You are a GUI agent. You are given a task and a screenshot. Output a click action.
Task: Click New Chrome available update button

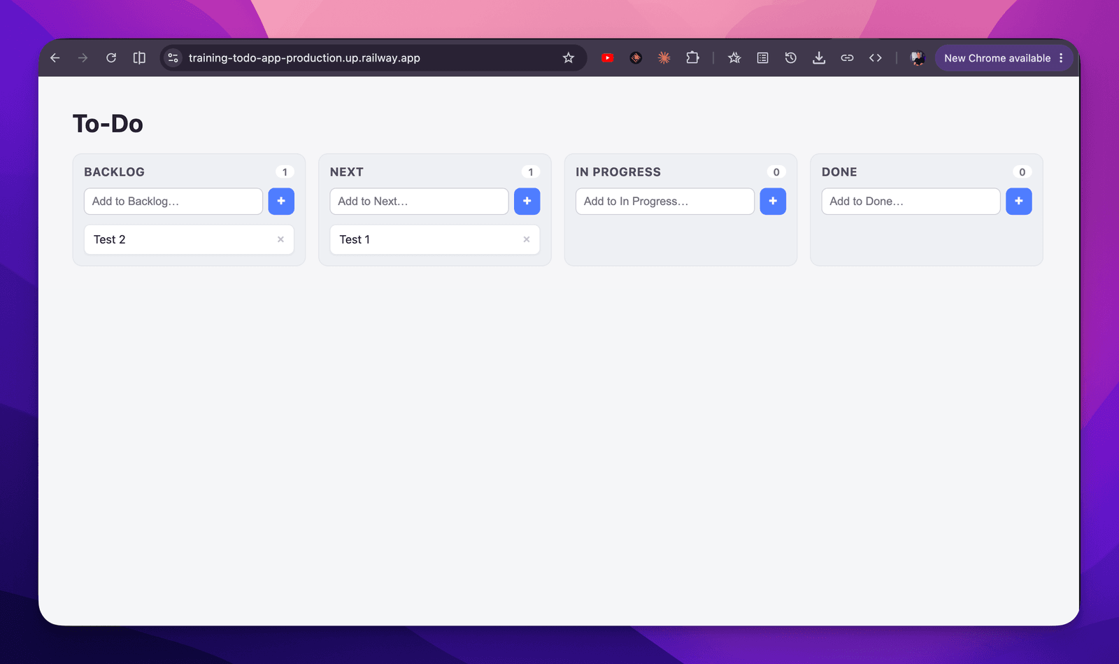1004,58
